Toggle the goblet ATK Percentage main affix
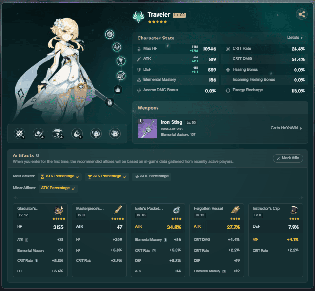Screen dimensions: 315x291 107,176
